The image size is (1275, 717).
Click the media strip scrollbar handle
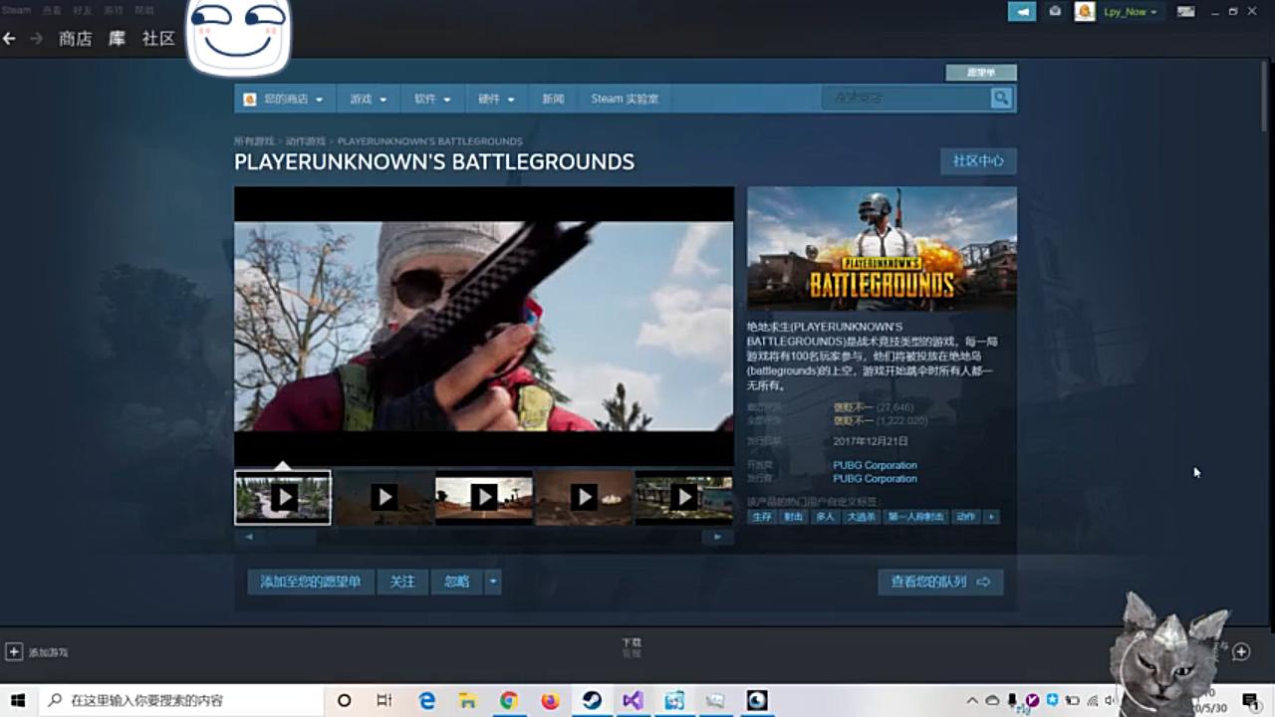[x=291, y=537]
